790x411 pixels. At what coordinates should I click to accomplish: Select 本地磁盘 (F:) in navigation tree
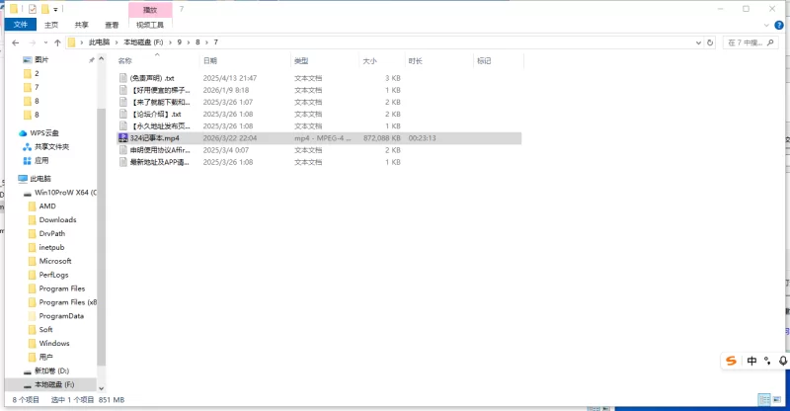click(x=54, y=384)
